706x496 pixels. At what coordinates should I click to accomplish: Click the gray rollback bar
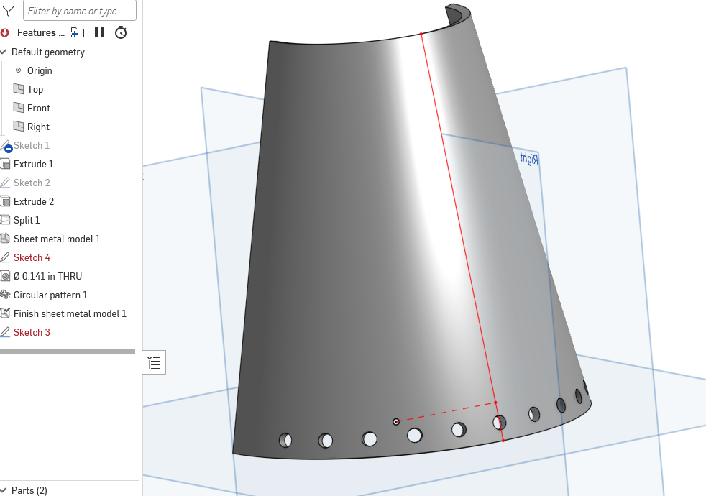click(x=68, y=351)
